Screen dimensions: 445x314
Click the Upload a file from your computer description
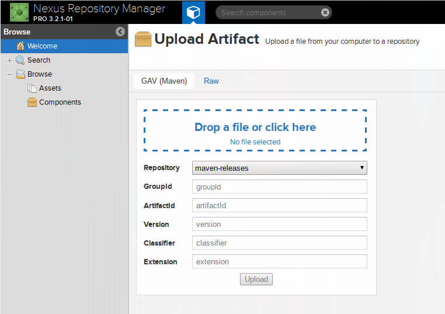pyautogui.click(x=342, y=42)
